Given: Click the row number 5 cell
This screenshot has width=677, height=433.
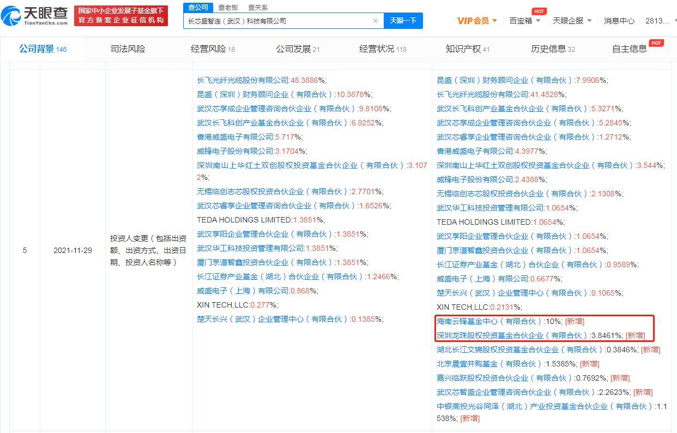Looking at the screenshot, I should pyautogui.click(x=25, y=250).
